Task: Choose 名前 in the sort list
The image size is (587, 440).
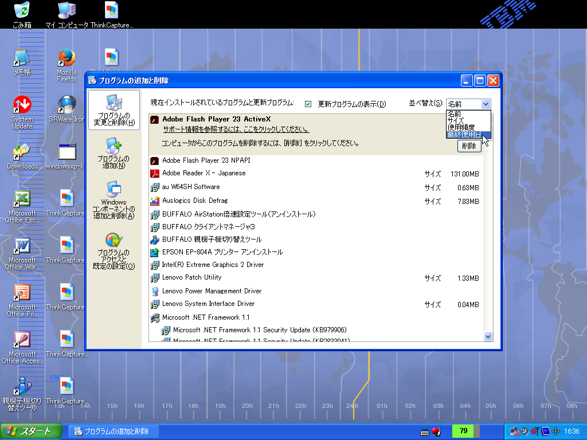Action: pyautogui.click(x=468, y=114)
